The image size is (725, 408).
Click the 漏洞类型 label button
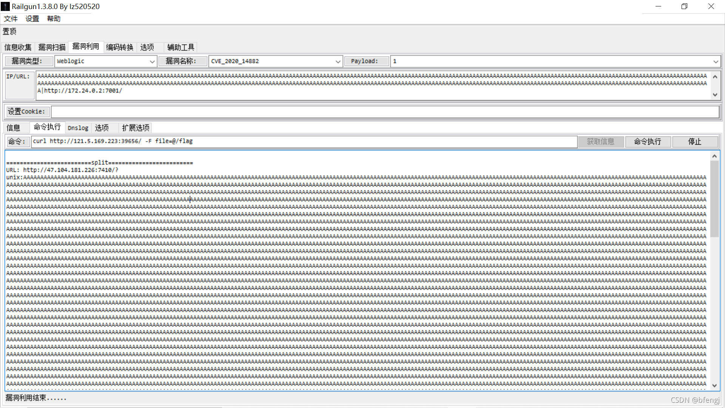pos(29,61)
